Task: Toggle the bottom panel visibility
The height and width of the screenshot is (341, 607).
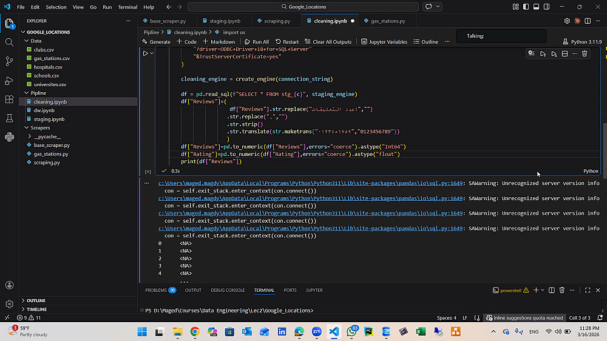Action: (535, 7)
